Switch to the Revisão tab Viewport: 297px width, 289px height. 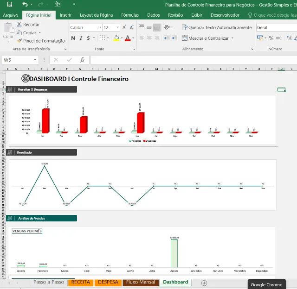click(175, 15)
